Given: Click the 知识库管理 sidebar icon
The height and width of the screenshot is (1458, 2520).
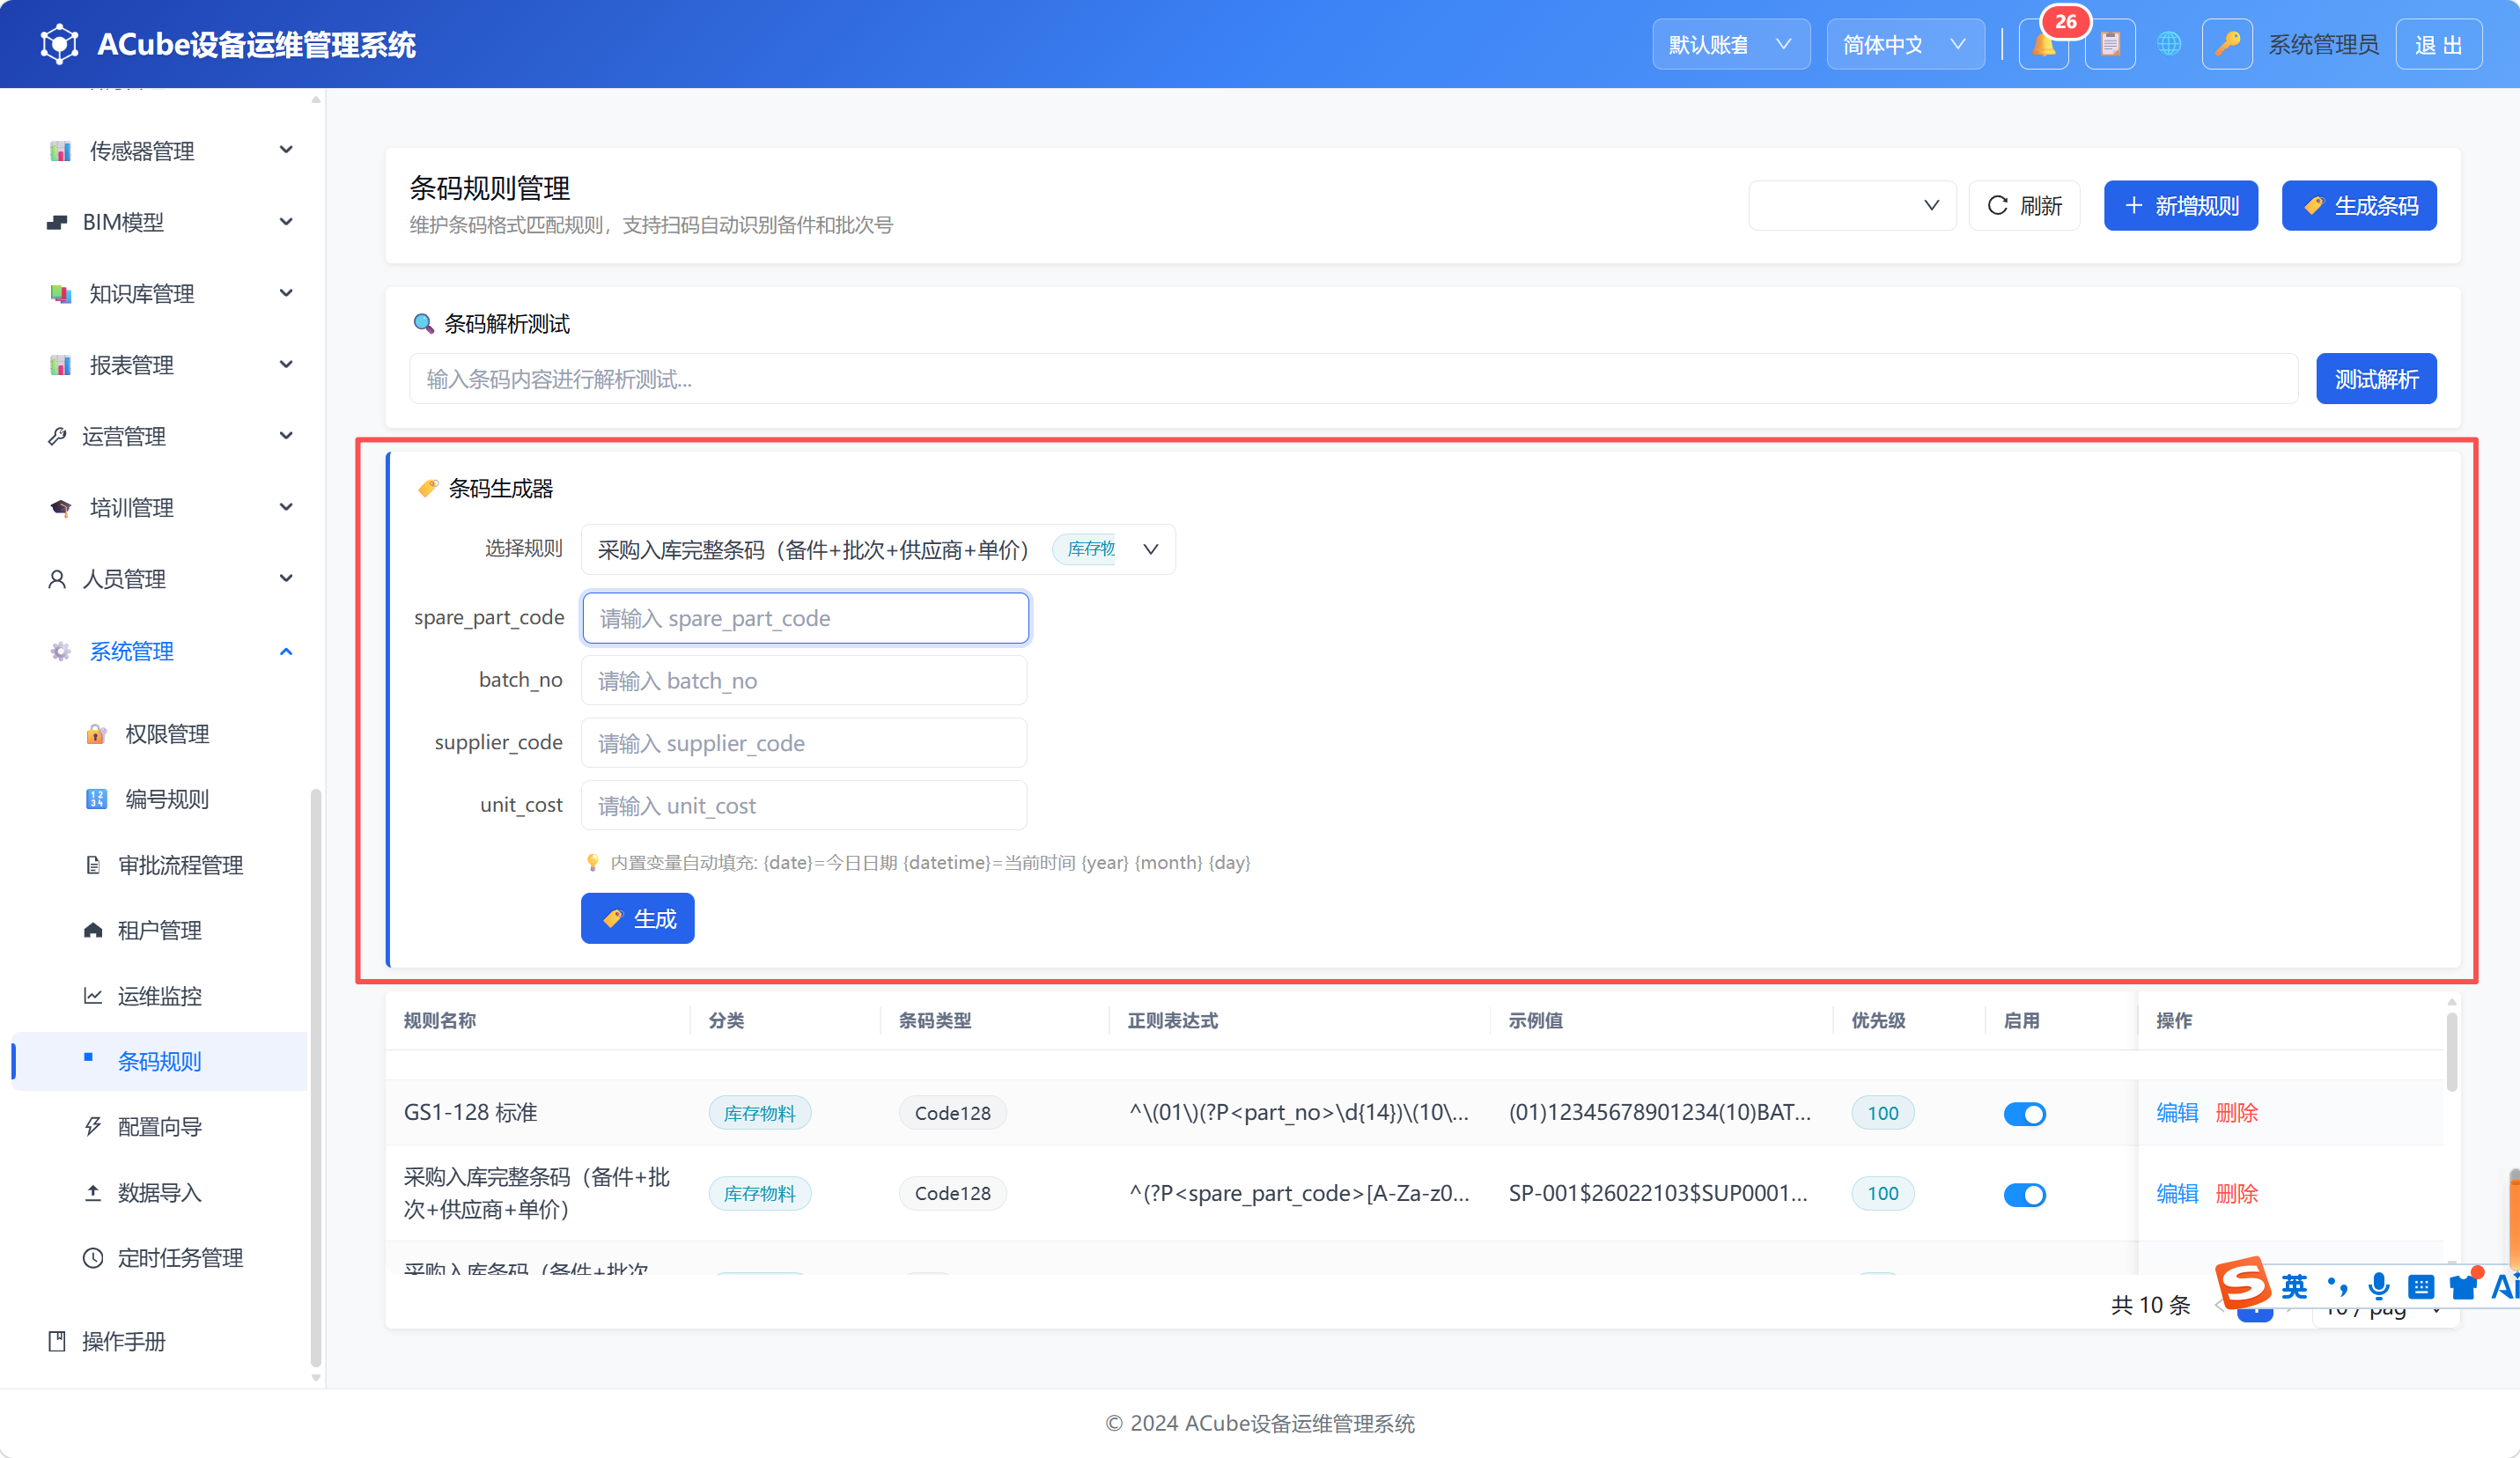Looking at the screenshot, I should click(60, 294).
